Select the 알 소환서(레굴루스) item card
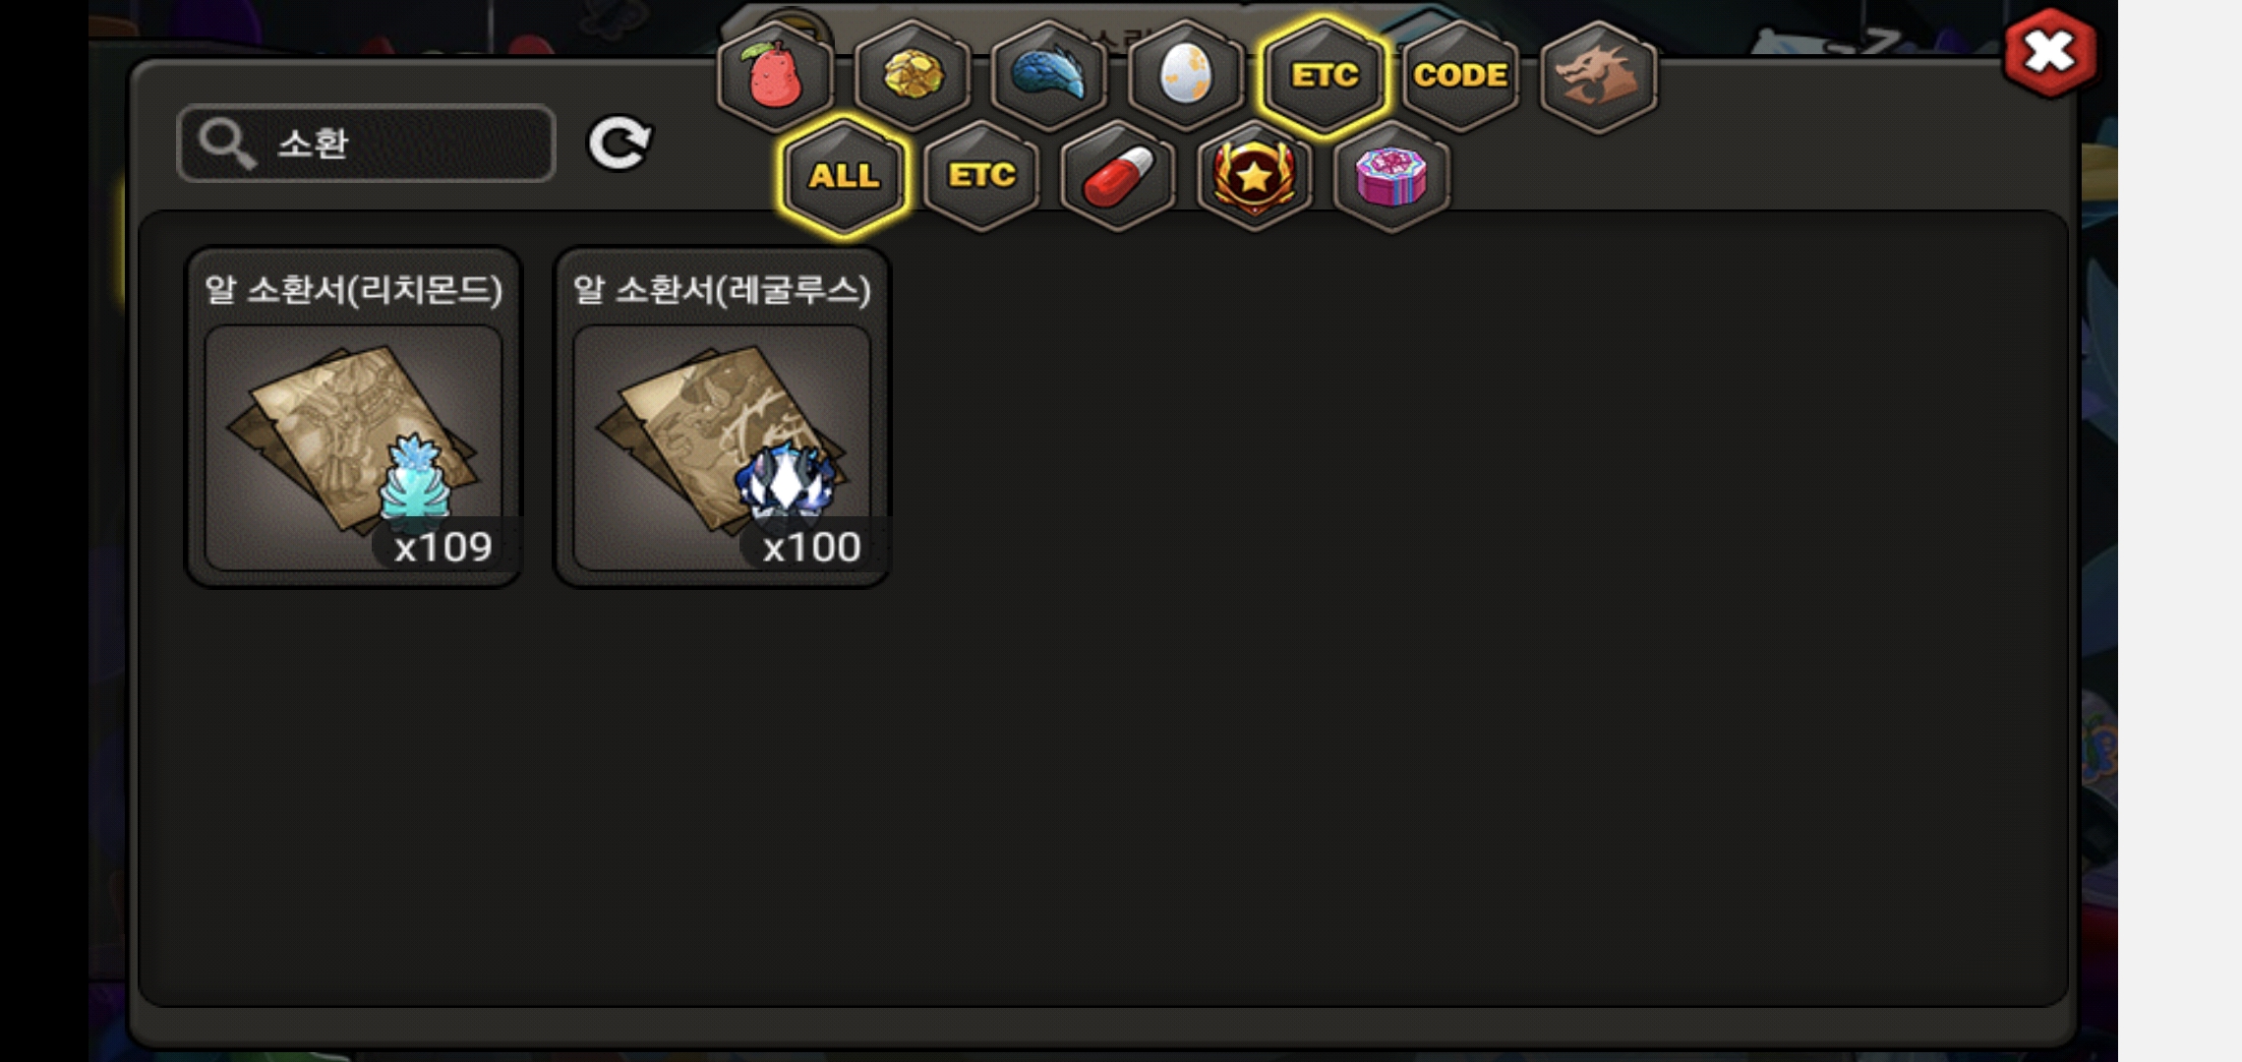This screenshot has height=1062, width=2242. click(723, 417)
